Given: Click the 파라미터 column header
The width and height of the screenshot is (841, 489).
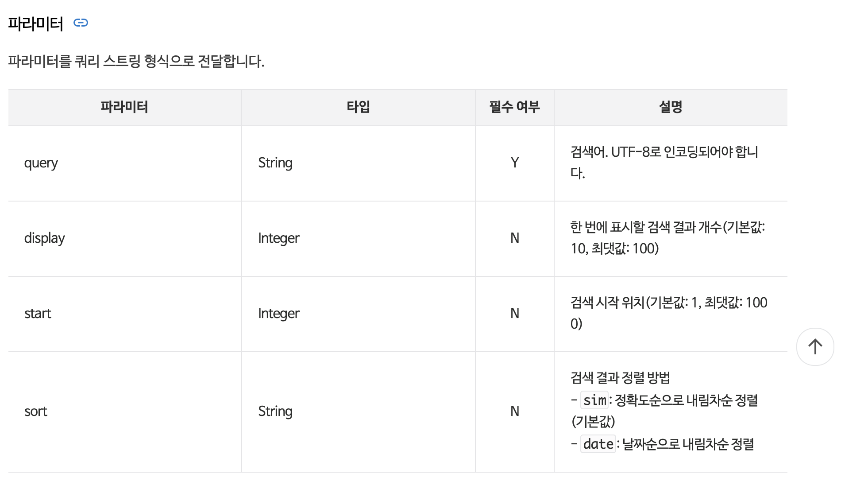Looking at the screenshot, I should coord(124,107).
